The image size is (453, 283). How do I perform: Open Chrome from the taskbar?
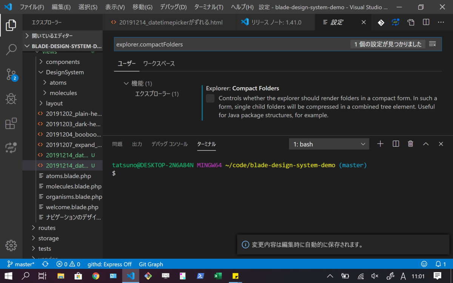[x=96, y=276]
